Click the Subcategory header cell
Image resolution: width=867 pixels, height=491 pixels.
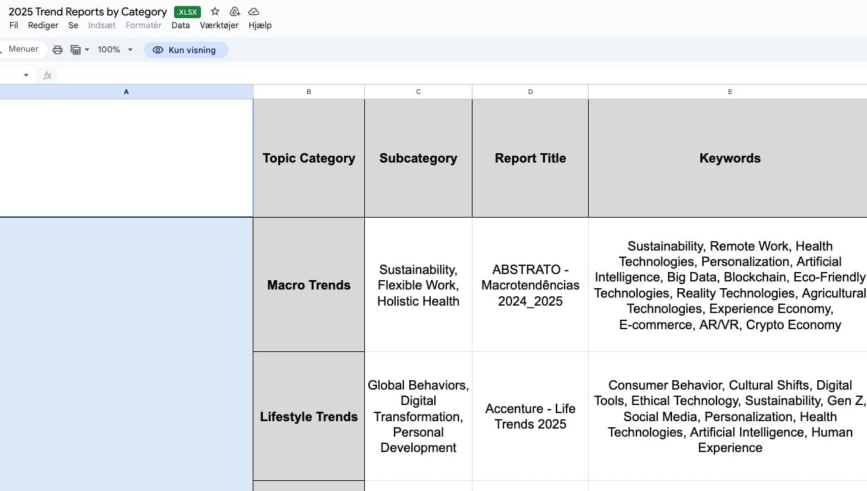click(x=418, y=158)
